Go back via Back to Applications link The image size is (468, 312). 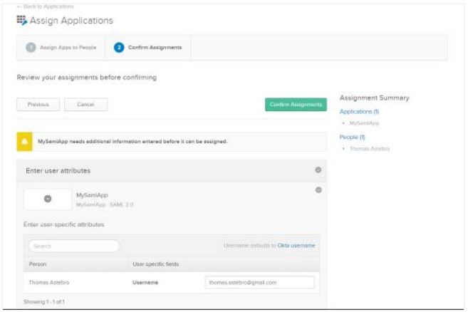click(46, 6)
